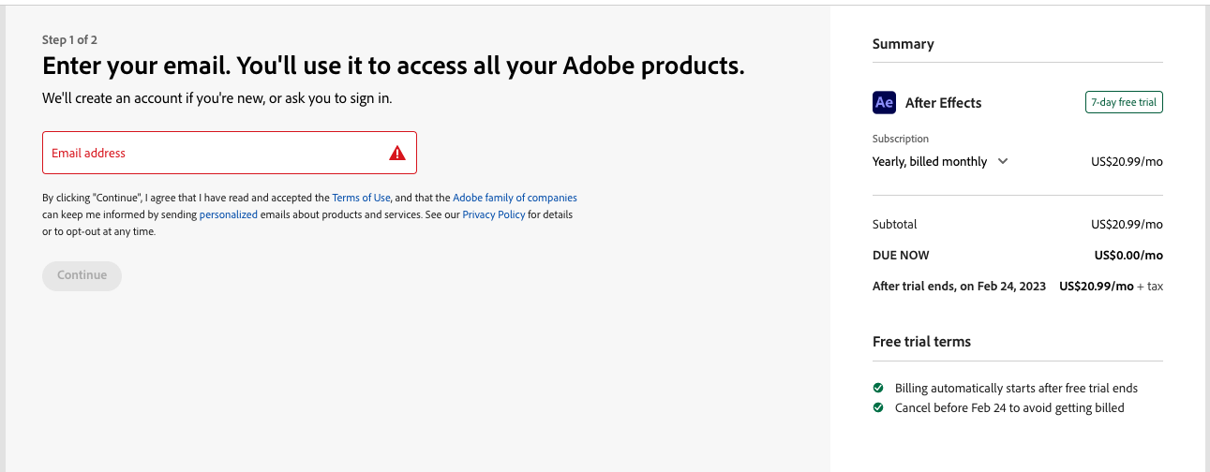The height and width of the screenshot is (472, 1210).
Task: Click the Summary heading
Action: 903,44
